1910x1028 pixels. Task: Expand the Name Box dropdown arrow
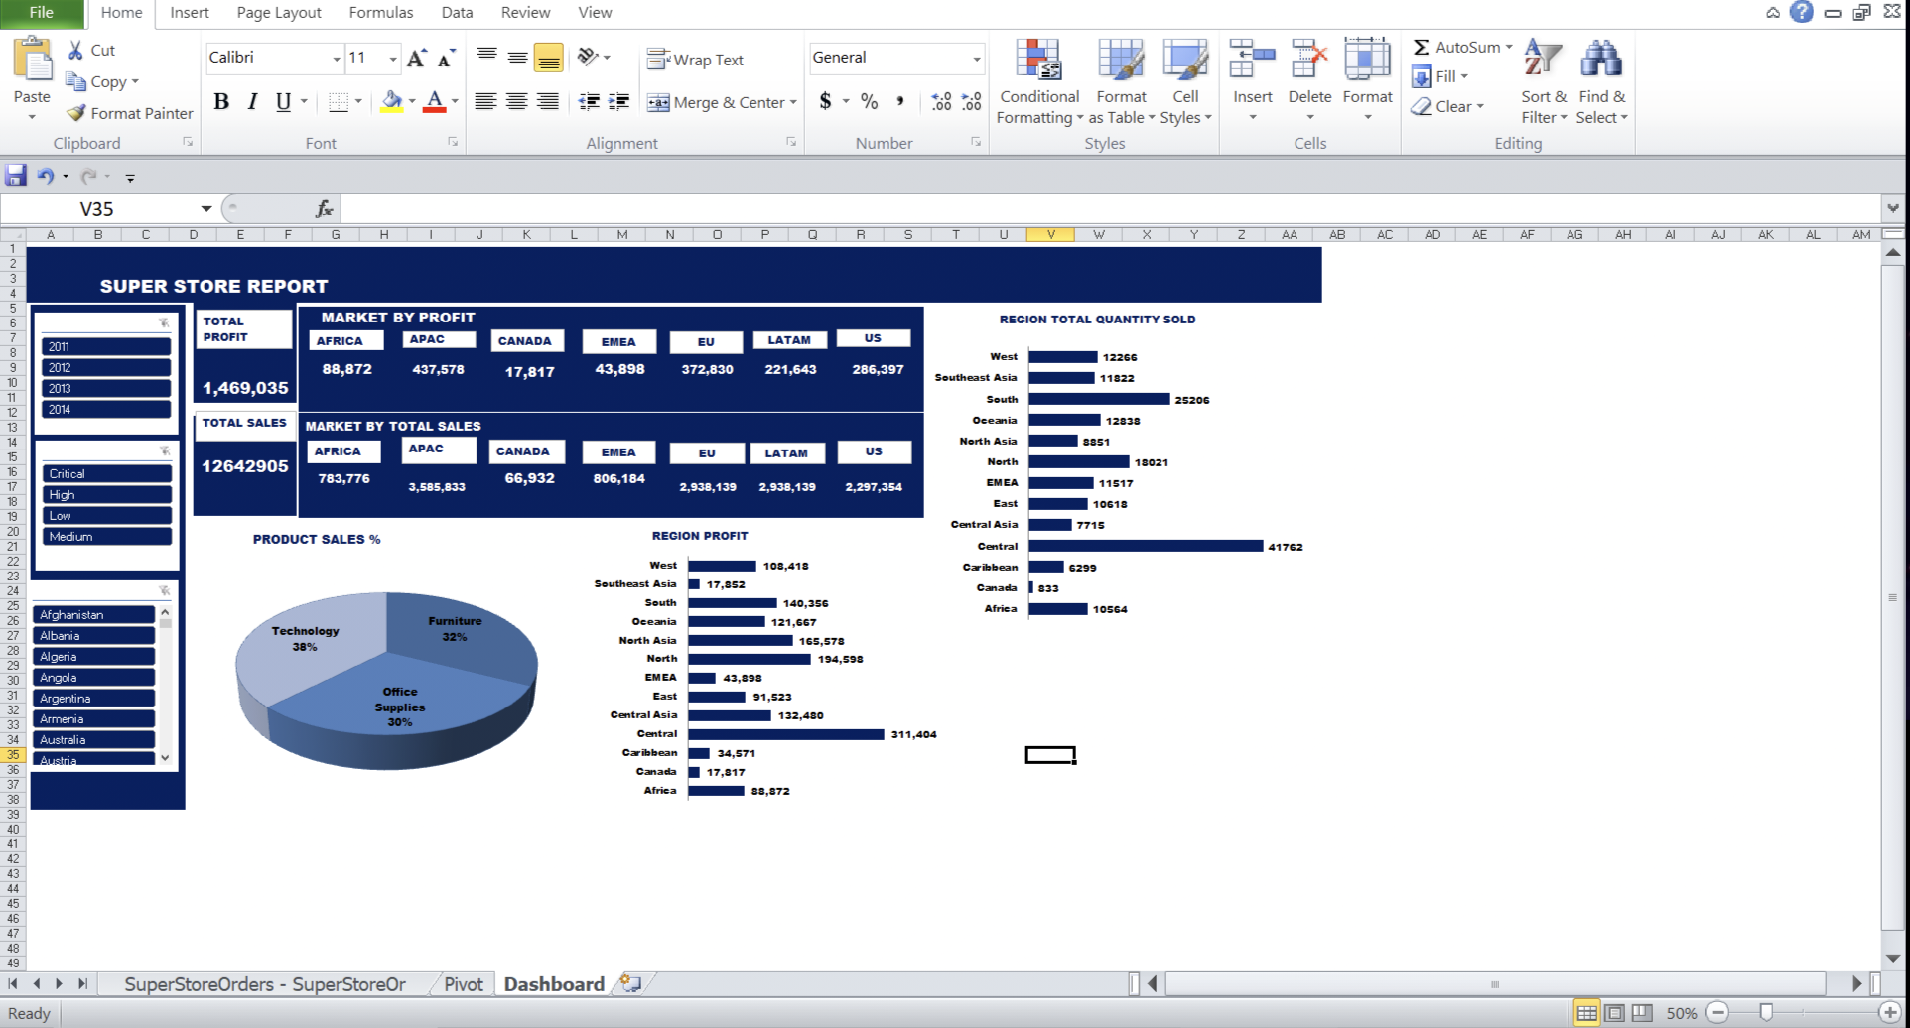coord(205,208)
